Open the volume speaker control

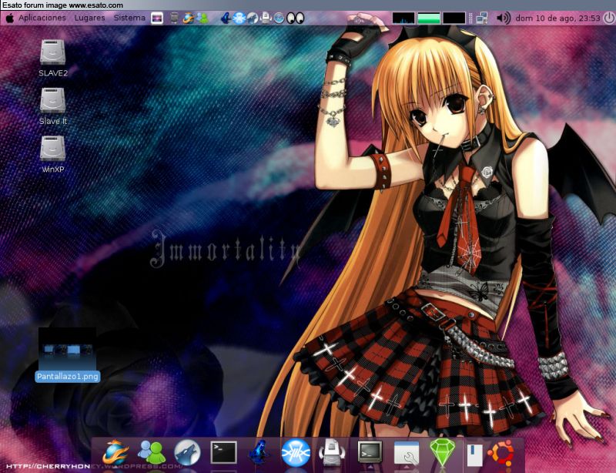click(504, 18)
